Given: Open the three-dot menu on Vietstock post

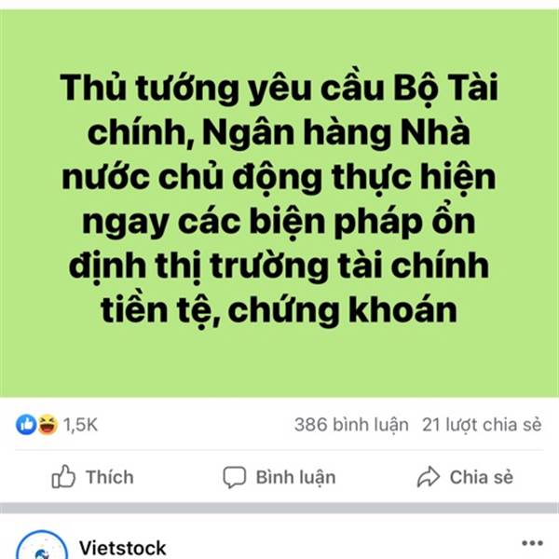Looking at the screenshot, I should (x=532, y=543).
